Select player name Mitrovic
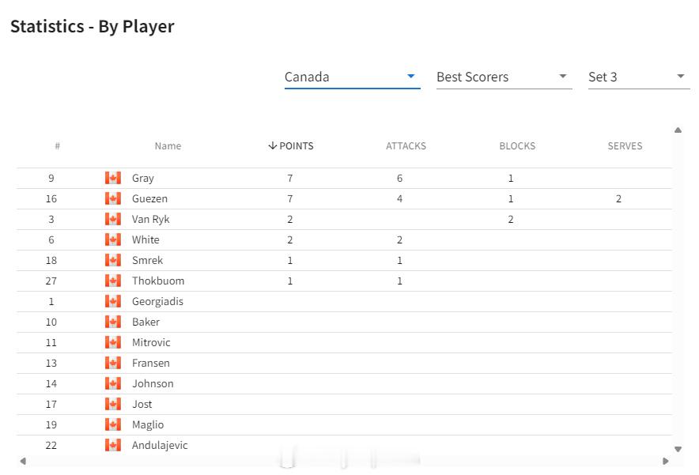 tap(151, 343)
